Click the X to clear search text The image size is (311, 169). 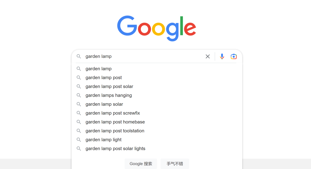[208, 56]
